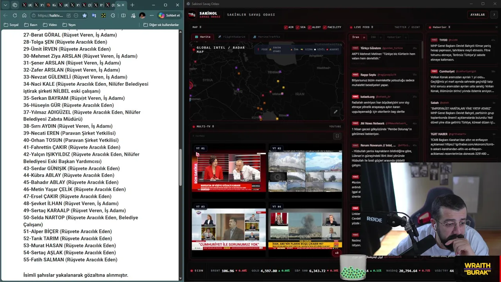Toggle browser split screen view
The width and height of the screenshot is (501, 282).
pyautogui.click(x=123, y=15)
